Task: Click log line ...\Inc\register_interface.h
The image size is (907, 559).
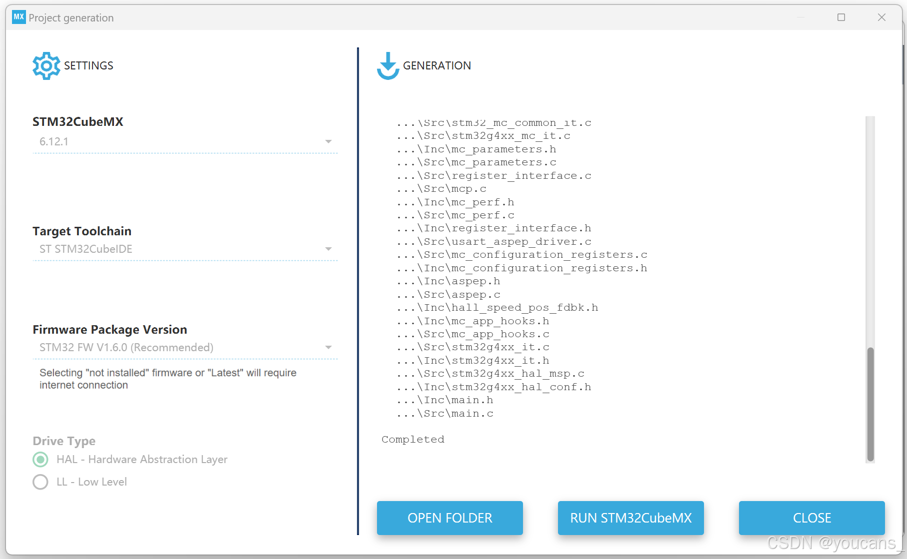Action: pyautogui.click(x=494, y=228)
